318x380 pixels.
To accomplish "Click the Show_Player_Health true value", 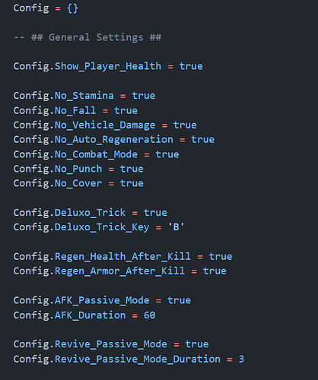I will tap(191, 66).
